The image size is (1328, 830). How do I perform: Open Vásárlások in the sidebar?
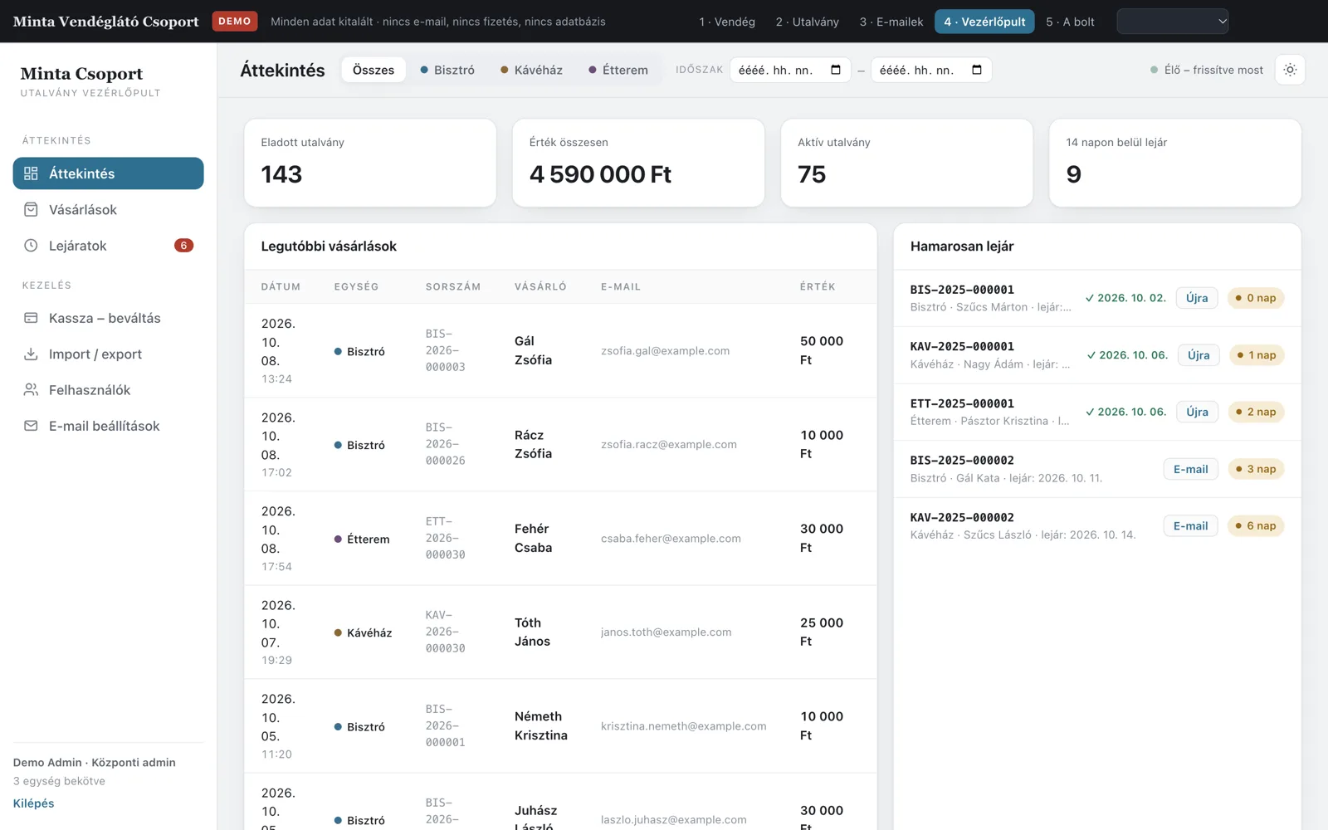click(x=108, y=209)
